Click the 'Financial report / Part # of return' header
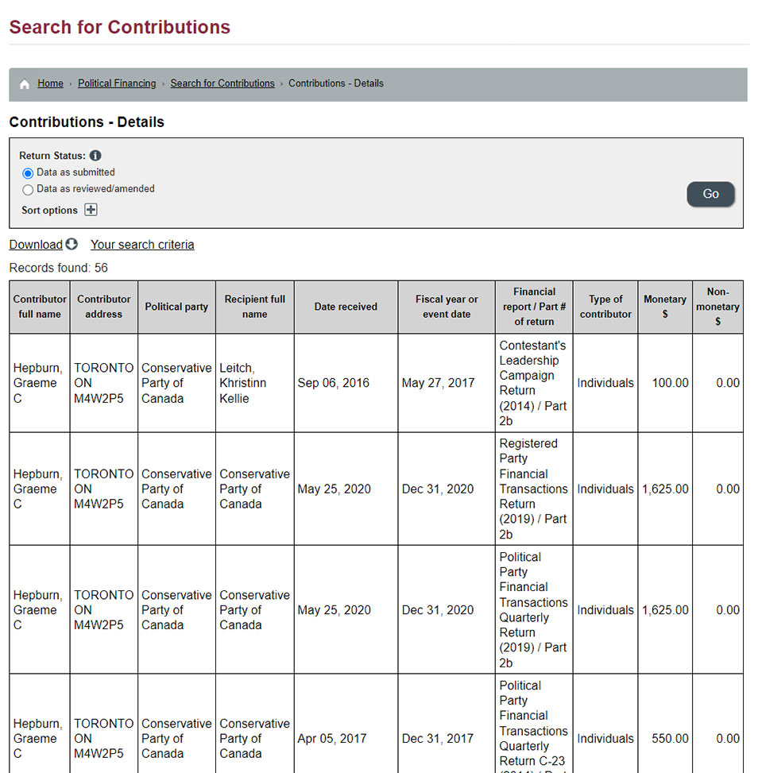The width and height of the screenshot is (758, 773). pyautogui.click(x=534, y=307)
